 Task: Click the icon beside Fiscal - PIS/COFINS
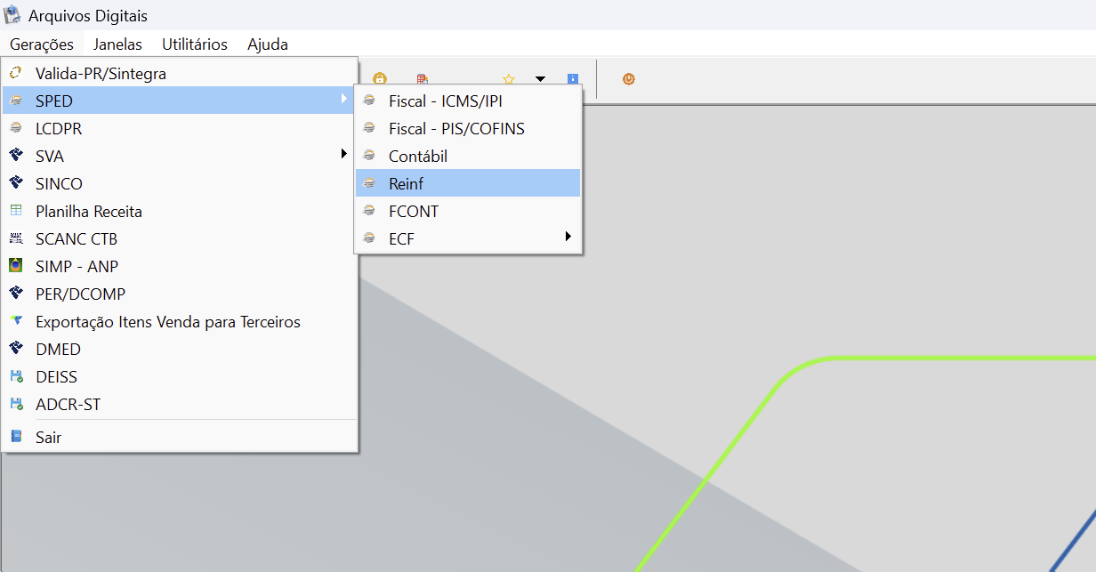click(369, 128)
